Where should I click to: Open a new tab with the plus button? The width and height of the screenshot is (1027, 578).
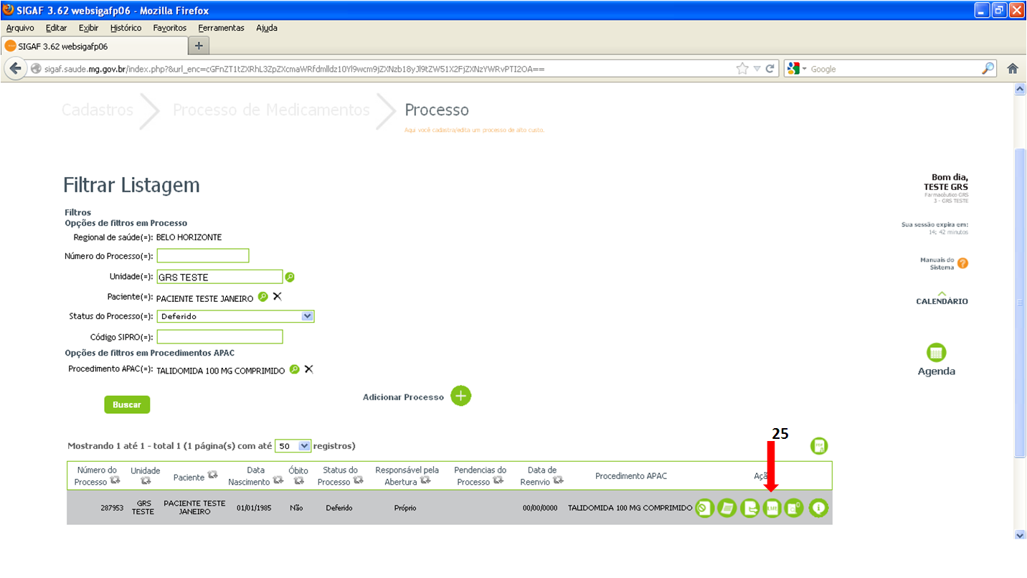pos(199,46)
